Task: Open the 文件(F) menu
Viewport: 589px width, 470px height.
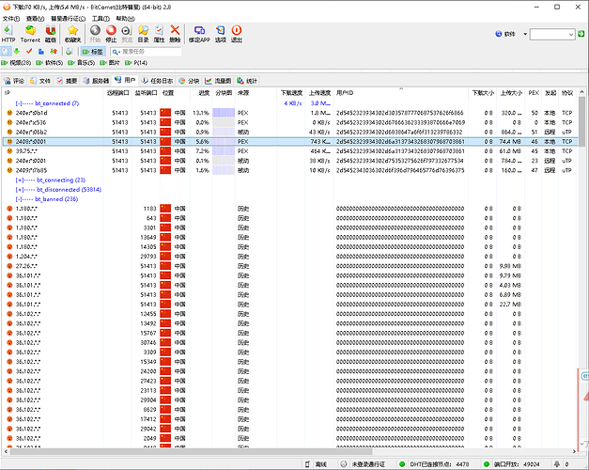Action: coord(11,19)
